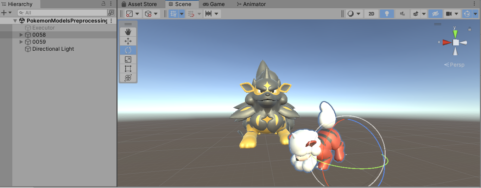
Task: Open the draw mode dropdown
Action: 354,14
